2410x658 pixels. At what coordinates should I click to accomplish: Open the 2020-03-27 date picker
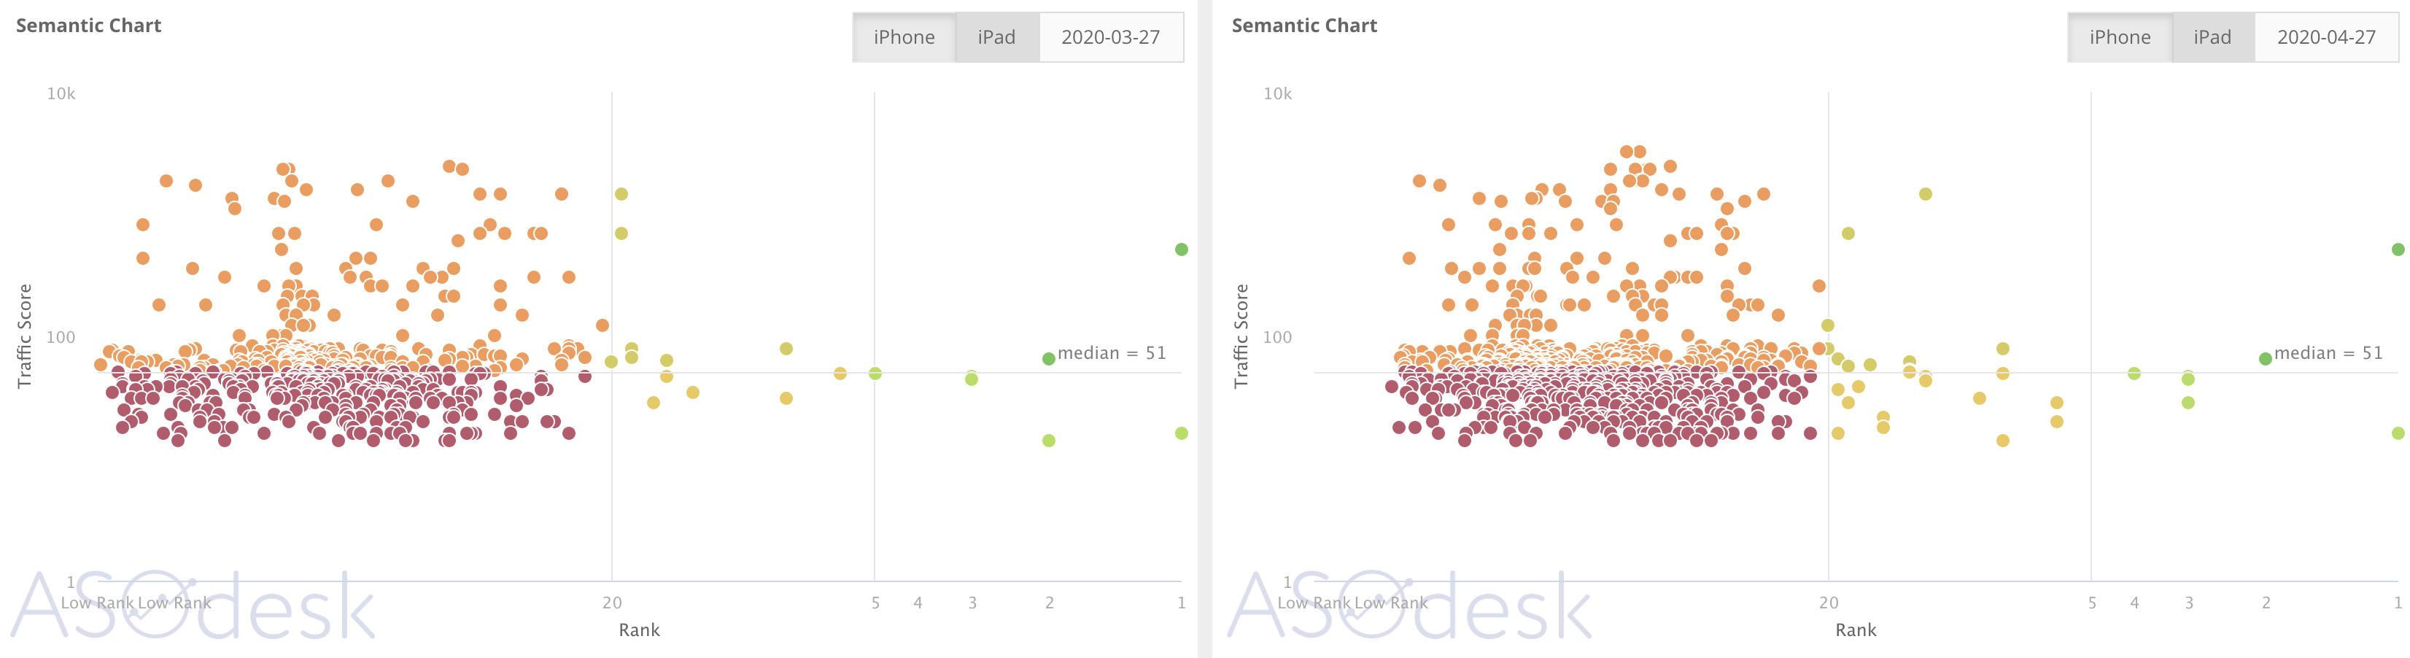click(1109, 37)
